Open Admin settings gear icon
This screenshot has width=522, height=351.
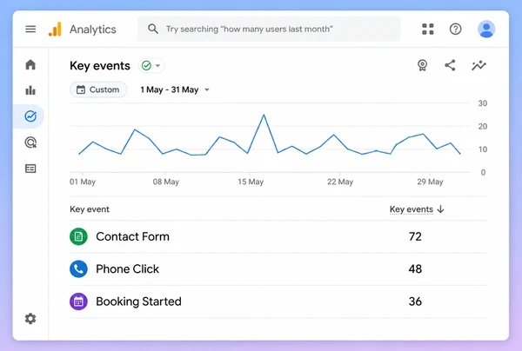30,319
